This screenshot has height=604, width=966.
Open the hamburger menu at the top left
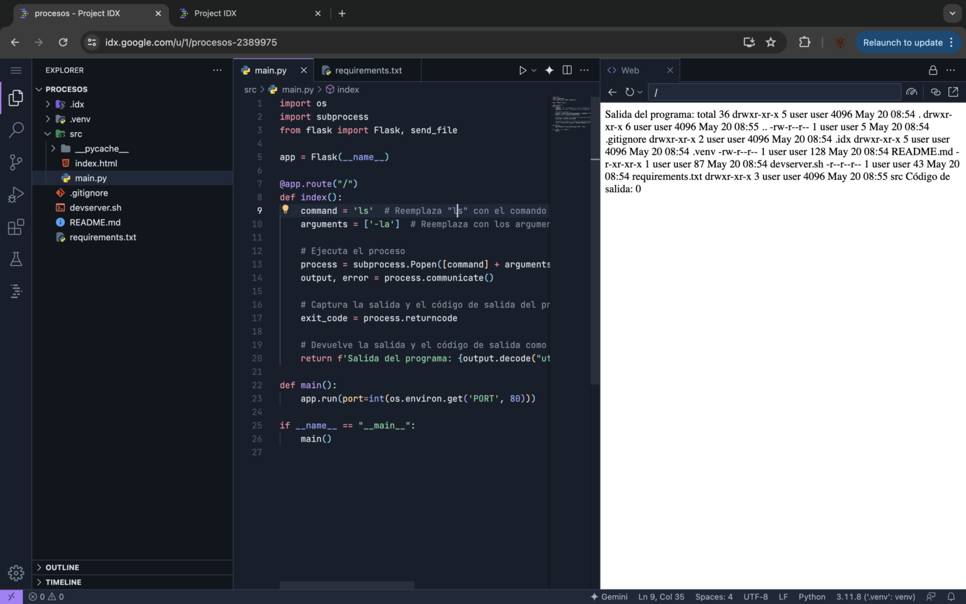click(x=16, y=70)
